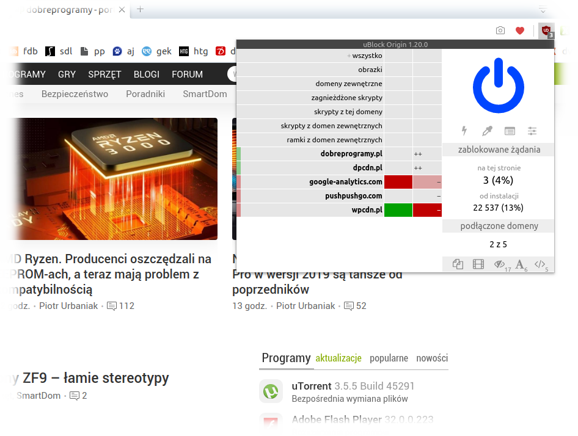Viewport: 578px width, 436px height.
Task: Open the BLOGI site menu item
Action: click(x=147, y=74)
